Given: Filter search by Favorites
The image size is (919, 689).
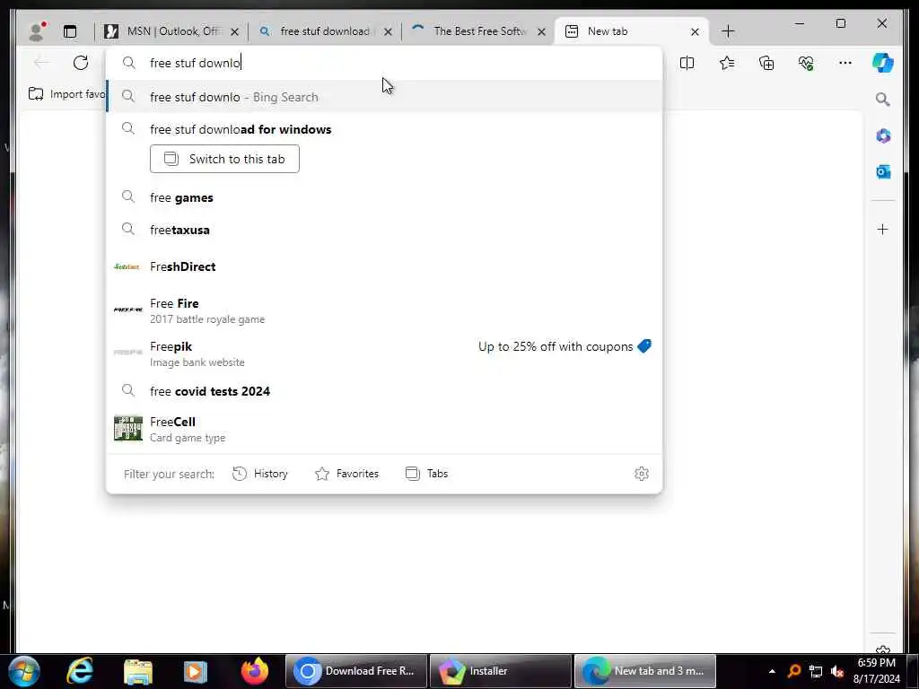Looking at the screenshot, I should [347, 474].
